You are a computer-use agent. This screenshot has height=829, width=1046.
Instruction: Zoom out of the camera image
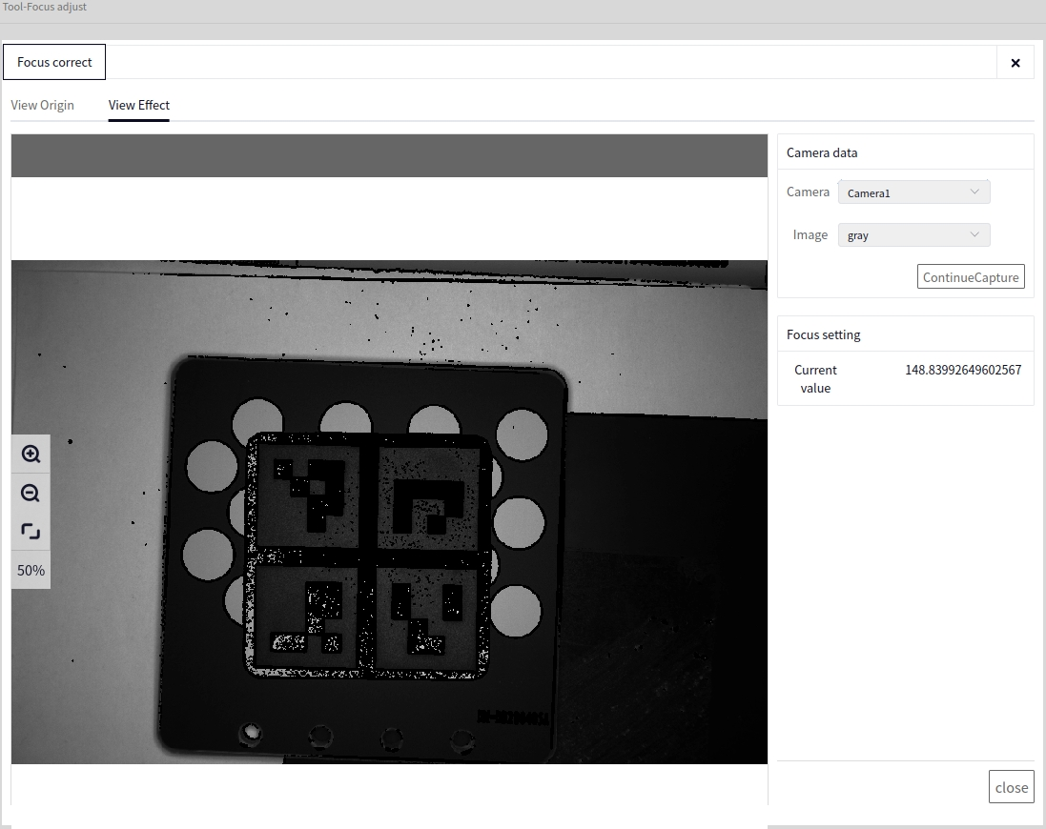coord(31,494)
